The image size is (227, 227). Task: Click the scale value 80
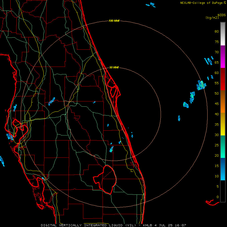(x=217, y=32)
